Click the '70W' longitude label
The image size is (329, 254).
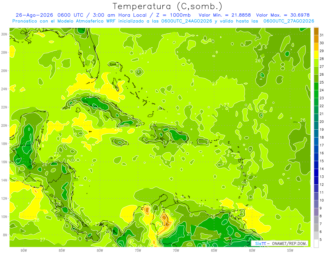click(x=176, y=250)
